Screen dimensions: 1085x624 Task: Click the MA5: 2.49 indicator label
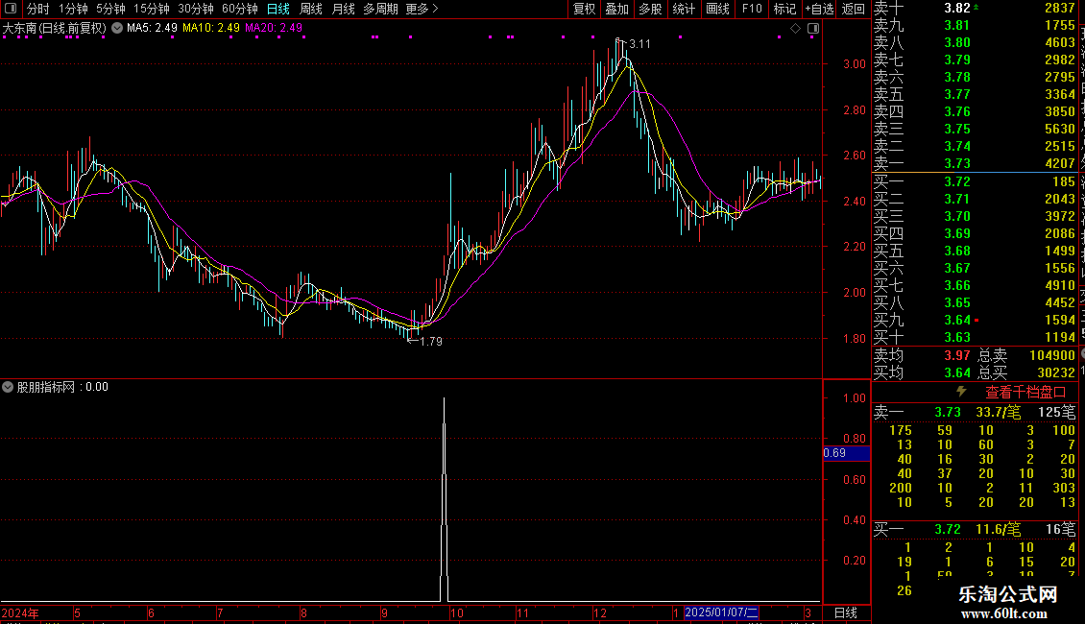pos(152,28)
